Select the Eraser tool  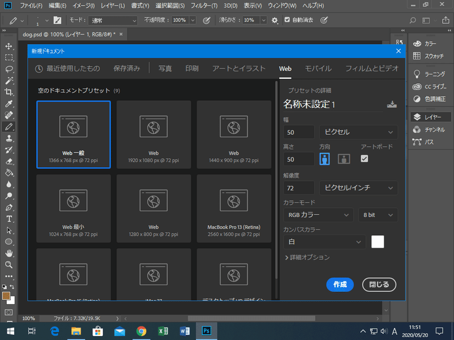[x=9, y=161]
